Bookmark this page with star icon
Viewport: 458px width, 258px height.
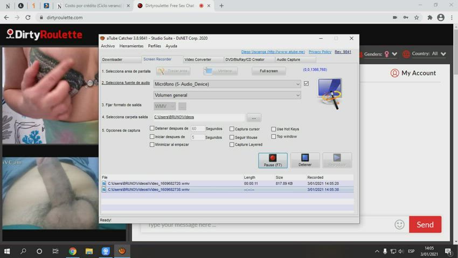417,17
